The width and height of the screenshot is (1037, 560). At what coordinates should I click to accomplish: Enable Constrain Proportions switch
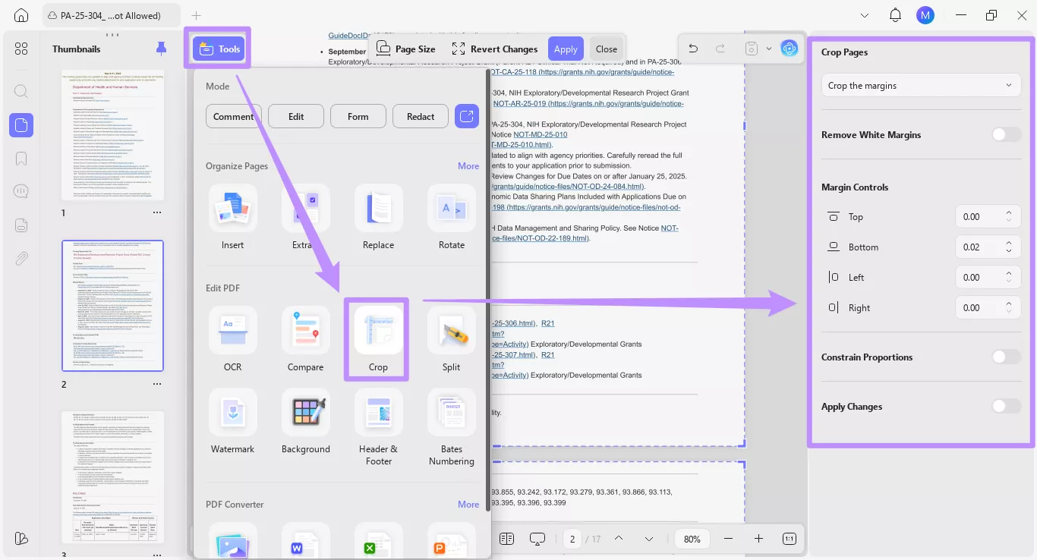click(1007, 357)
